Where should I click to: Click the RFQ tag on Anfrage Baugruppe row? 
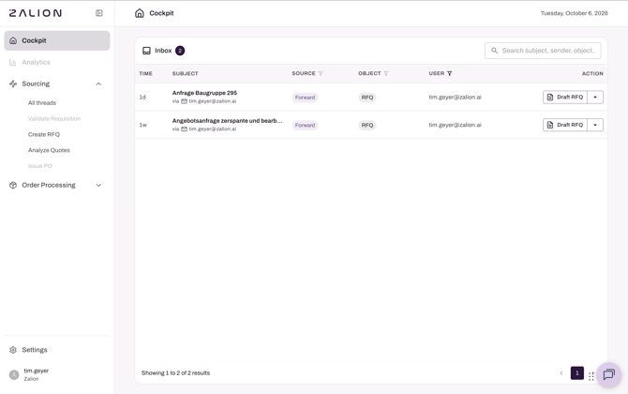click(367, 98)
